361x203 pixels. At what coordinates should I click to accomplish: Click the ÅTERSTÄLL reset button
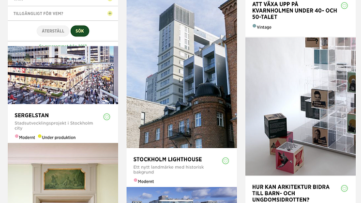coord(53,31)
